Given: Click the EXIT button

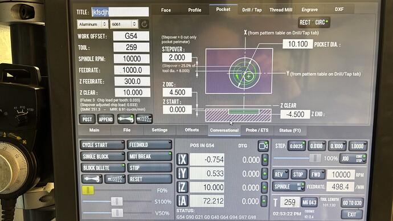Looking at the screenshot, I should (x=352, y=215).
